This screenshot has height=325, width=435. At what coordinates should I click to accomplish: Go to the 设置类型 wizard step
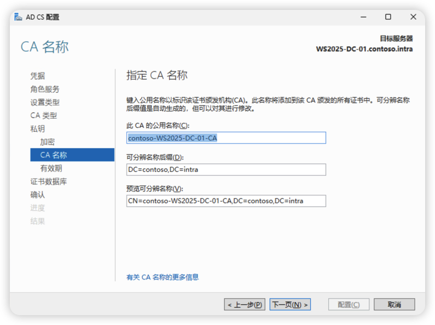[45, 102]
